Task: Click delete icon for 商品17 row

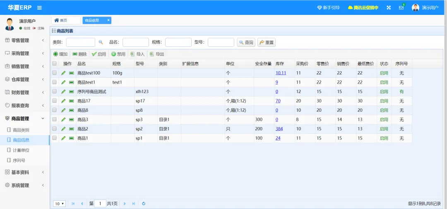Action: point(71,101)
